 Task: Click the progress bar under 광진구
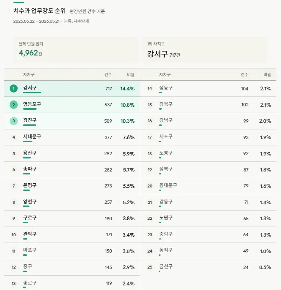pyautogui.click(x=29, y=125)
